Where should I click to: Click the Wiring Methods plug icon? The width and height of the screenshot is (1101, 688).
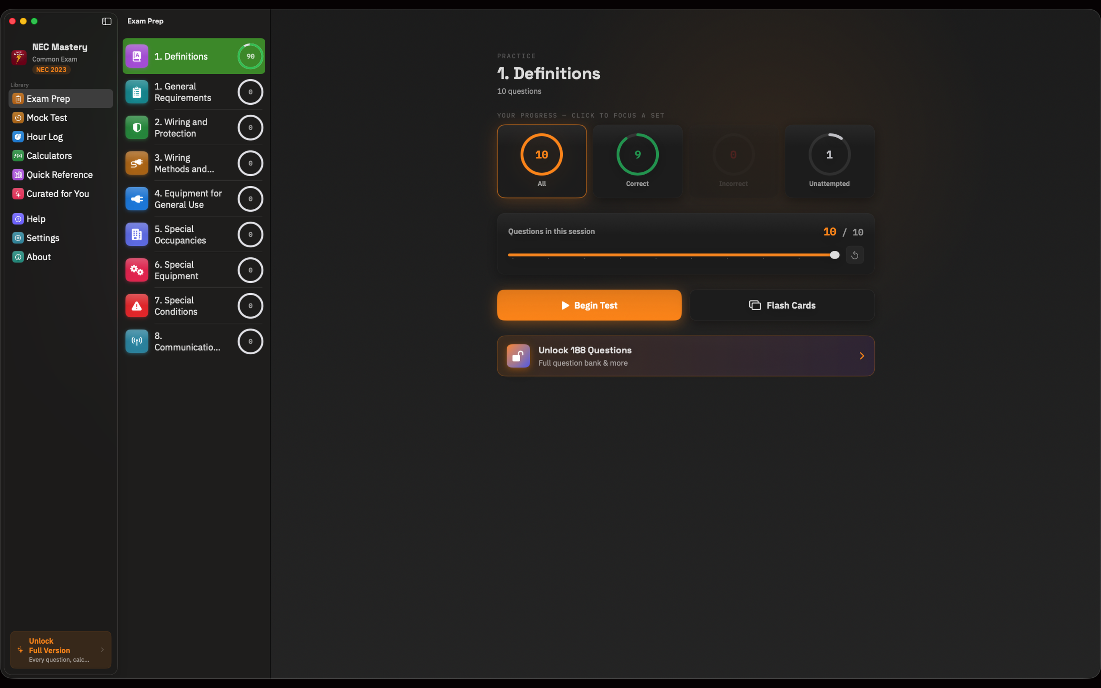pos(136,163)
